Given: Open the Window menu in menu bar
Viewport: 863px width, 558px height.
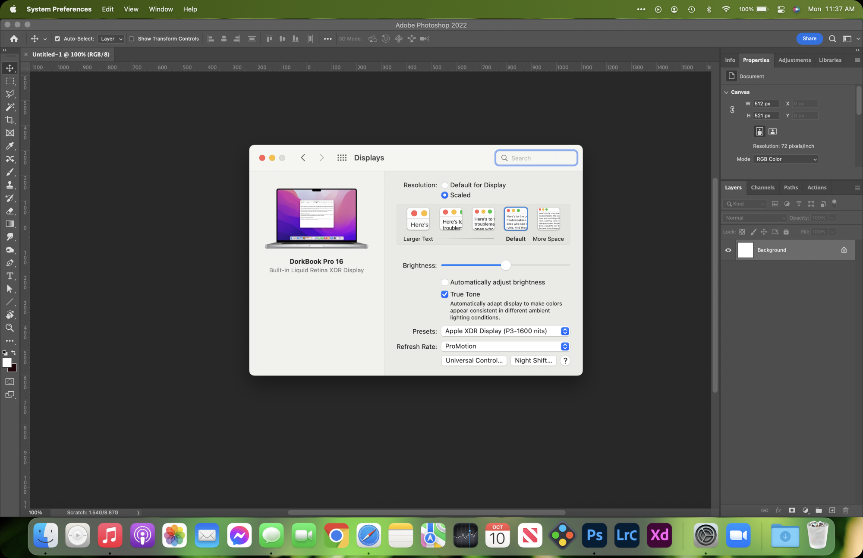Looking at the screenshot, I should click(x=161, y=9).
